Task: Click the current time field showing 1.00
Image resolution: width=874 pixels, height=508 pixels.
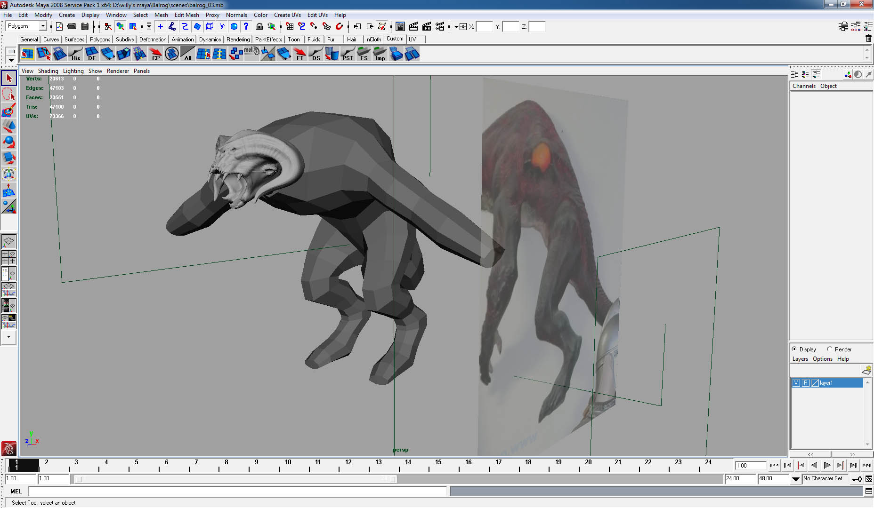Action: [751, 465]
